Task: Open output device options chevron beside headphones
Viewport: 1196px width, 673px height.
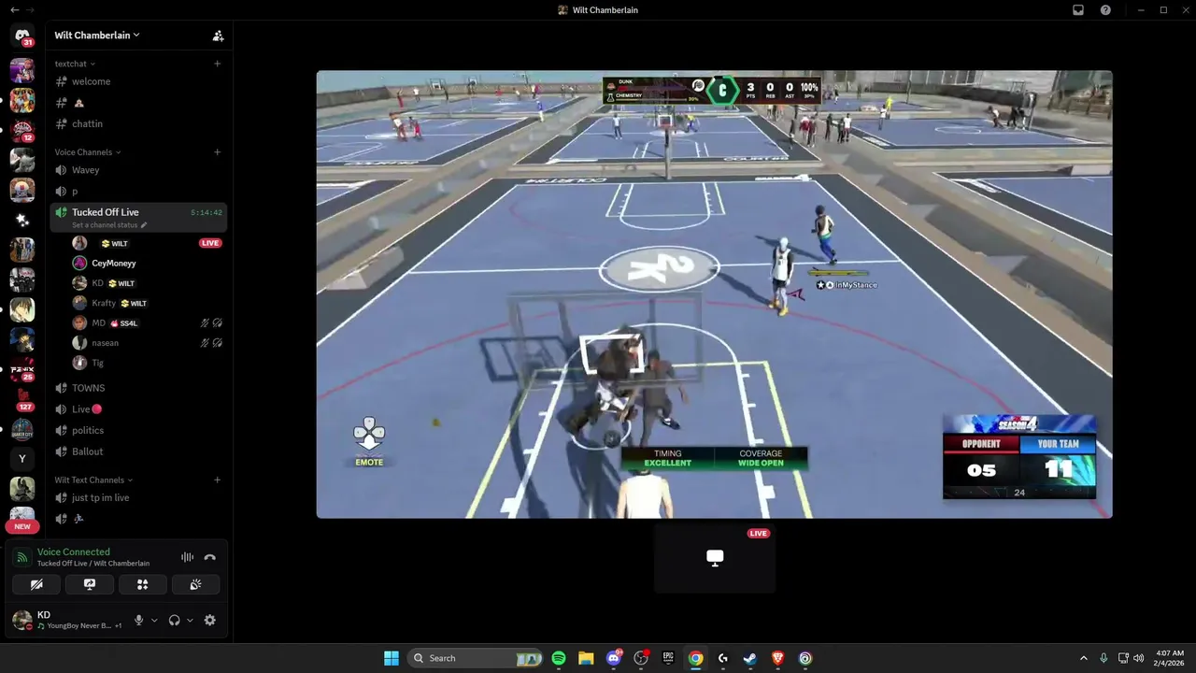Action: (190, 620)
